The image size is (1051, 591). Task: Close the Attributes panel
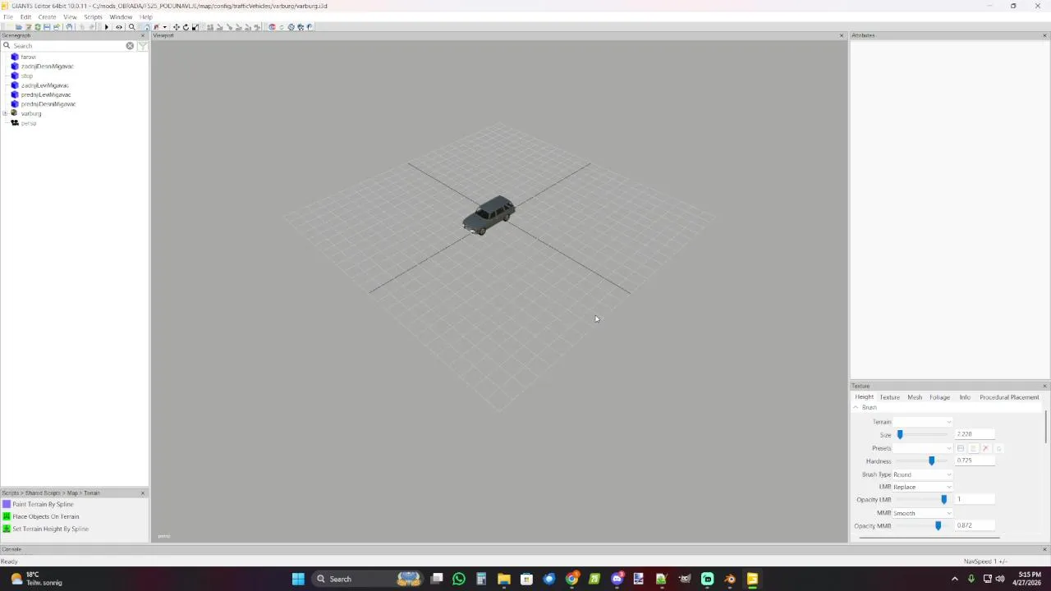[1045, 35]
